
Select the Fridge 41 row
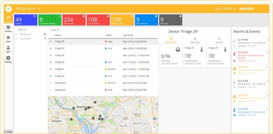(x=103, y=69)
